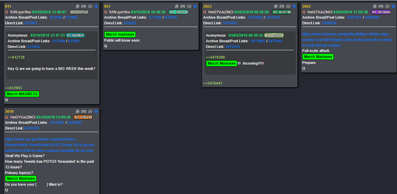
Task: Follow the >>612728 reply reference
Action: point(16,57)
